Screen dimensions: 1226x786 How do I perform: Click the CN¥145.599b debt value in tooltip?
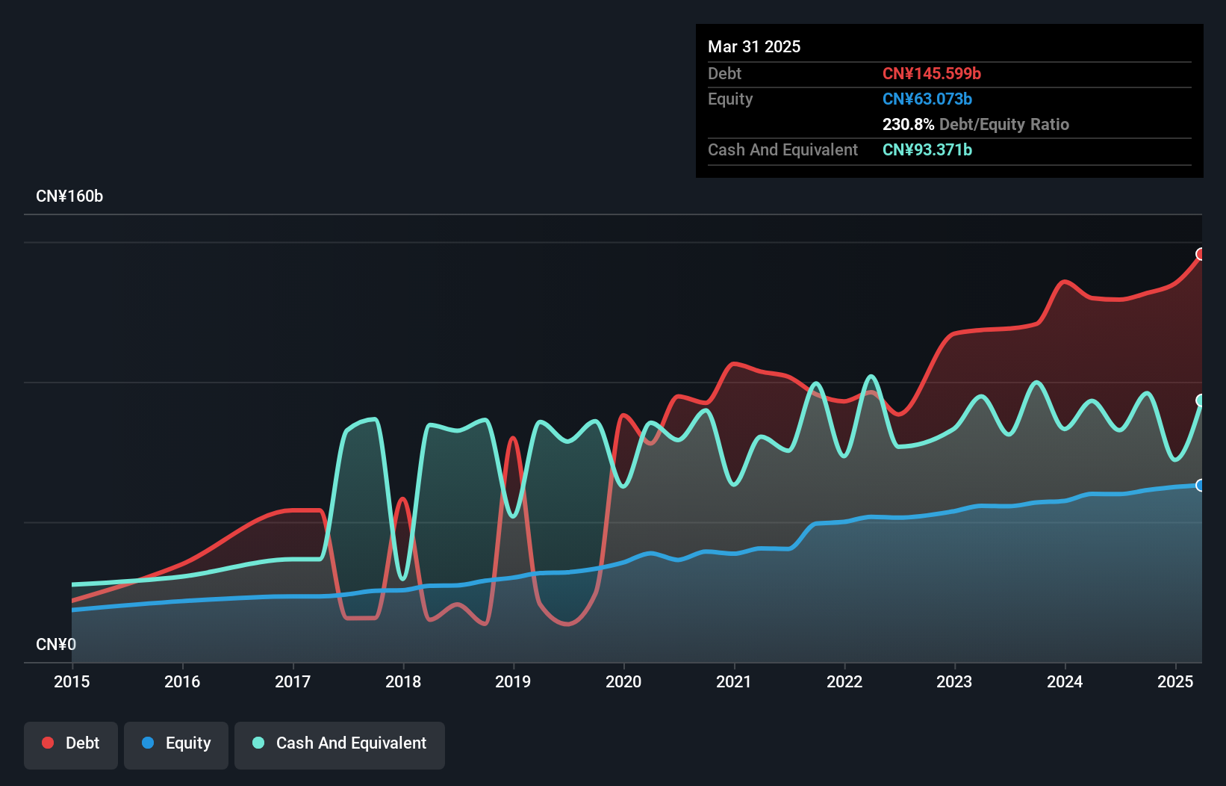(932, 73)
